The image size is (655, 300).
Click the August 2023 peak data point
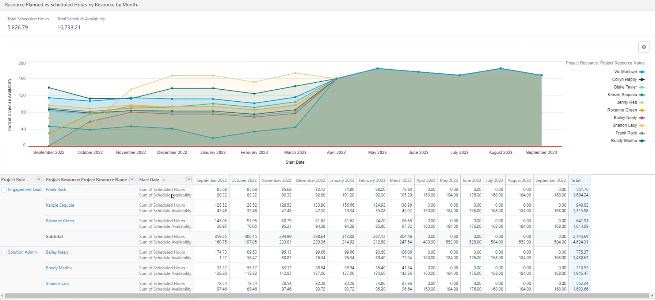click(500, 69)
